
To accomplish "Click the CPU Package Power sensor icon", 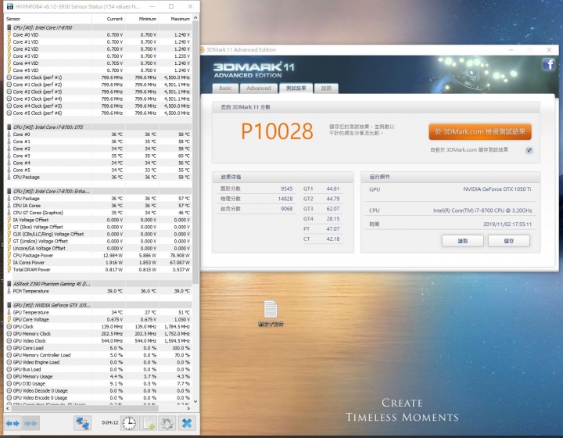I will (9, 255).
